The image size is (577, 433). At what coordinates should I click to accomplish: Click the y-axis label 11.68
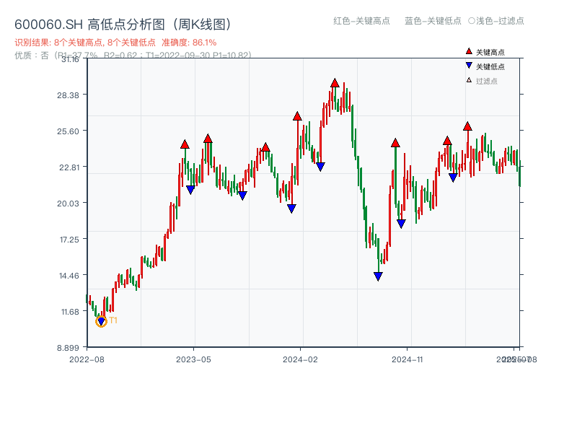(70, 312)
